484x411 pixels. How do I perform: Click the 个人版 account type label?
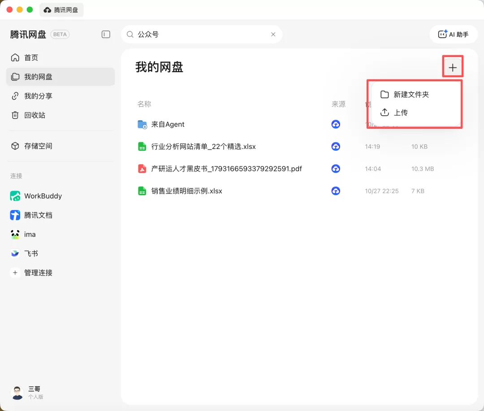point(36,397)
